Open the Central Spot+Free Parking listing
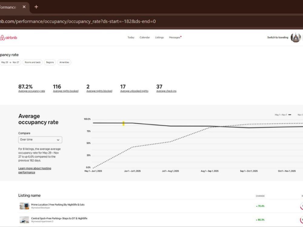 point(59,218)
